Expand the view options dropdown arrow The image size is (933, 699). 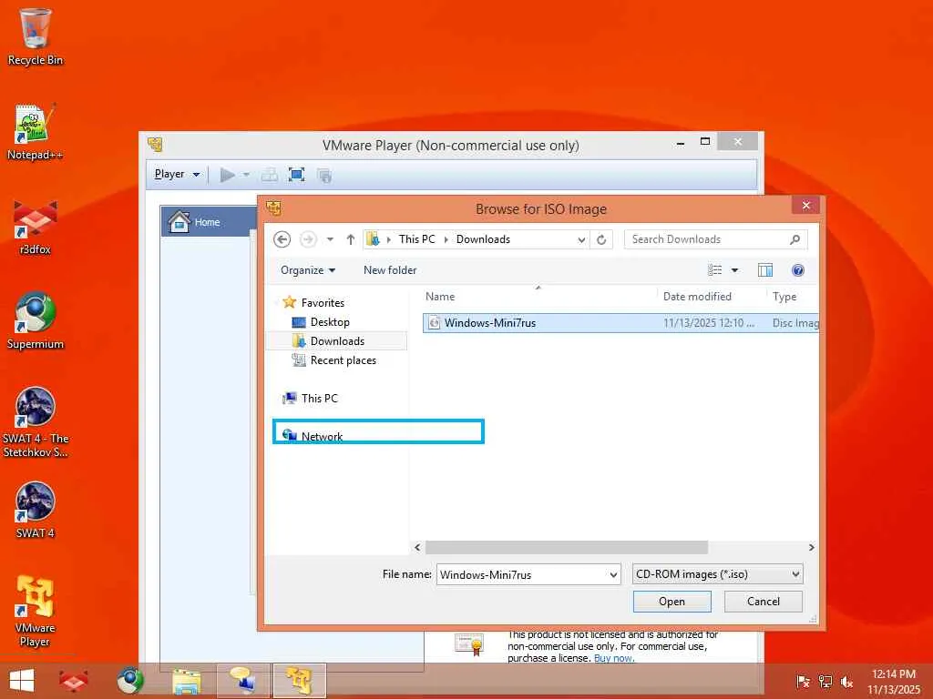tap(735, 270)
